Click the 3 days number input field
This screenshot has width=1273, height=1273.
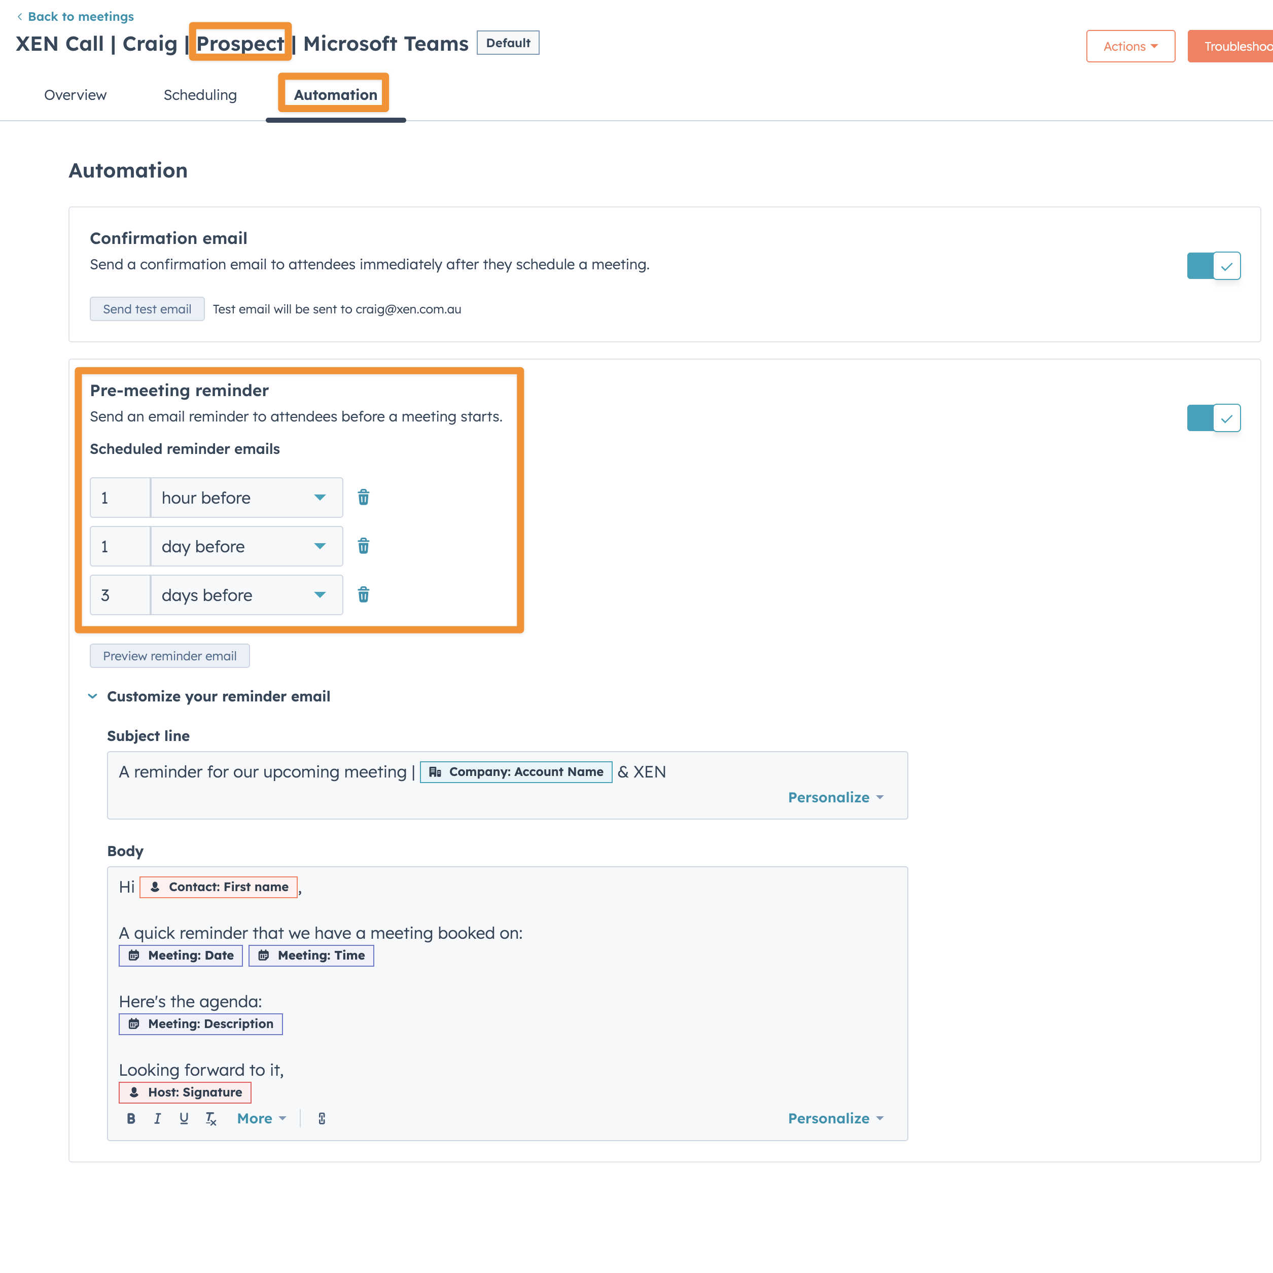121,595
